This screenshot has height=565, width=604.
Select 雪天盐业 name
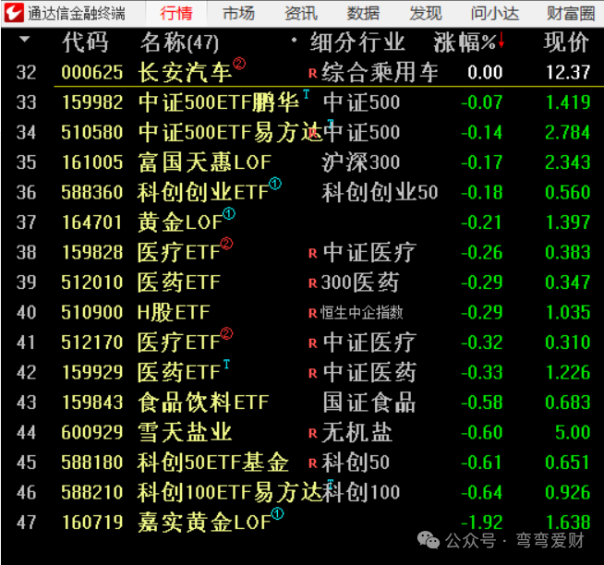tap(185, 432)
